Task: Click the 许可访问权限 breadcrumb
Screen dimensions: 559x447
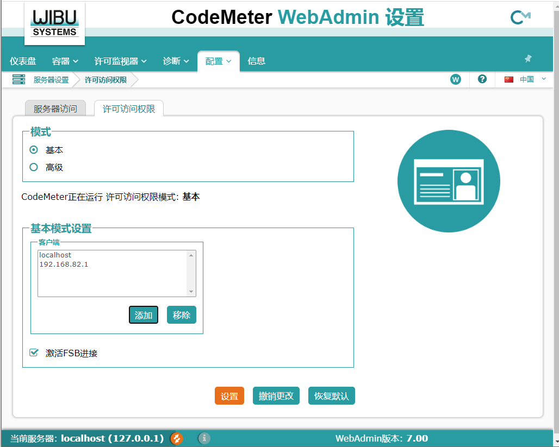Action: pyautogui.click(x=105, y=80)
